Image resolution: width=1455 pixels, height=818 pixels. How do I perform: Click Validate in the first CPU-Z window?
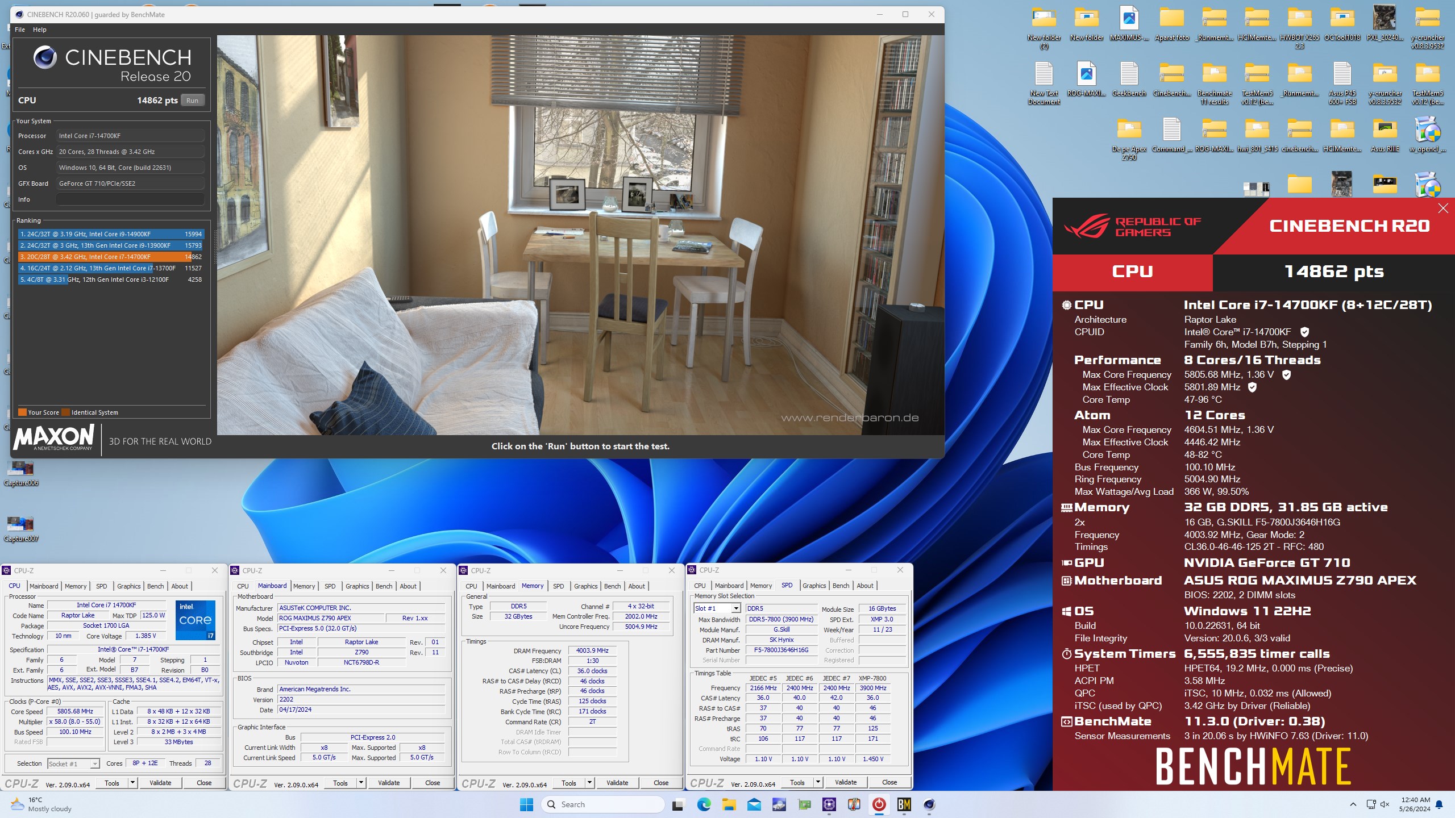pyautogui.click(x=160, y=783)
